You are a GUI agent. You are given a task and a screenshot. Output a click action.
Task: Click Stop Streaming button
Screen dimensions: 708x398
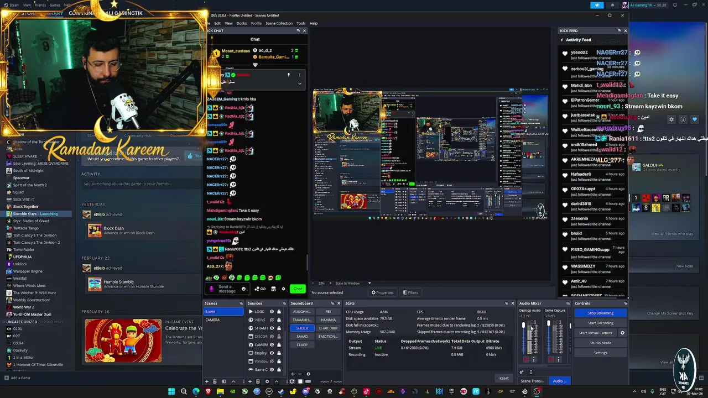pos(600,313)
